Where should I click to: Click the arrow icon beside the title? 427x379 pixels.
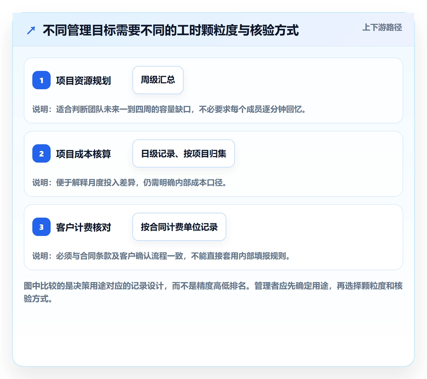(x=31, y=30)
